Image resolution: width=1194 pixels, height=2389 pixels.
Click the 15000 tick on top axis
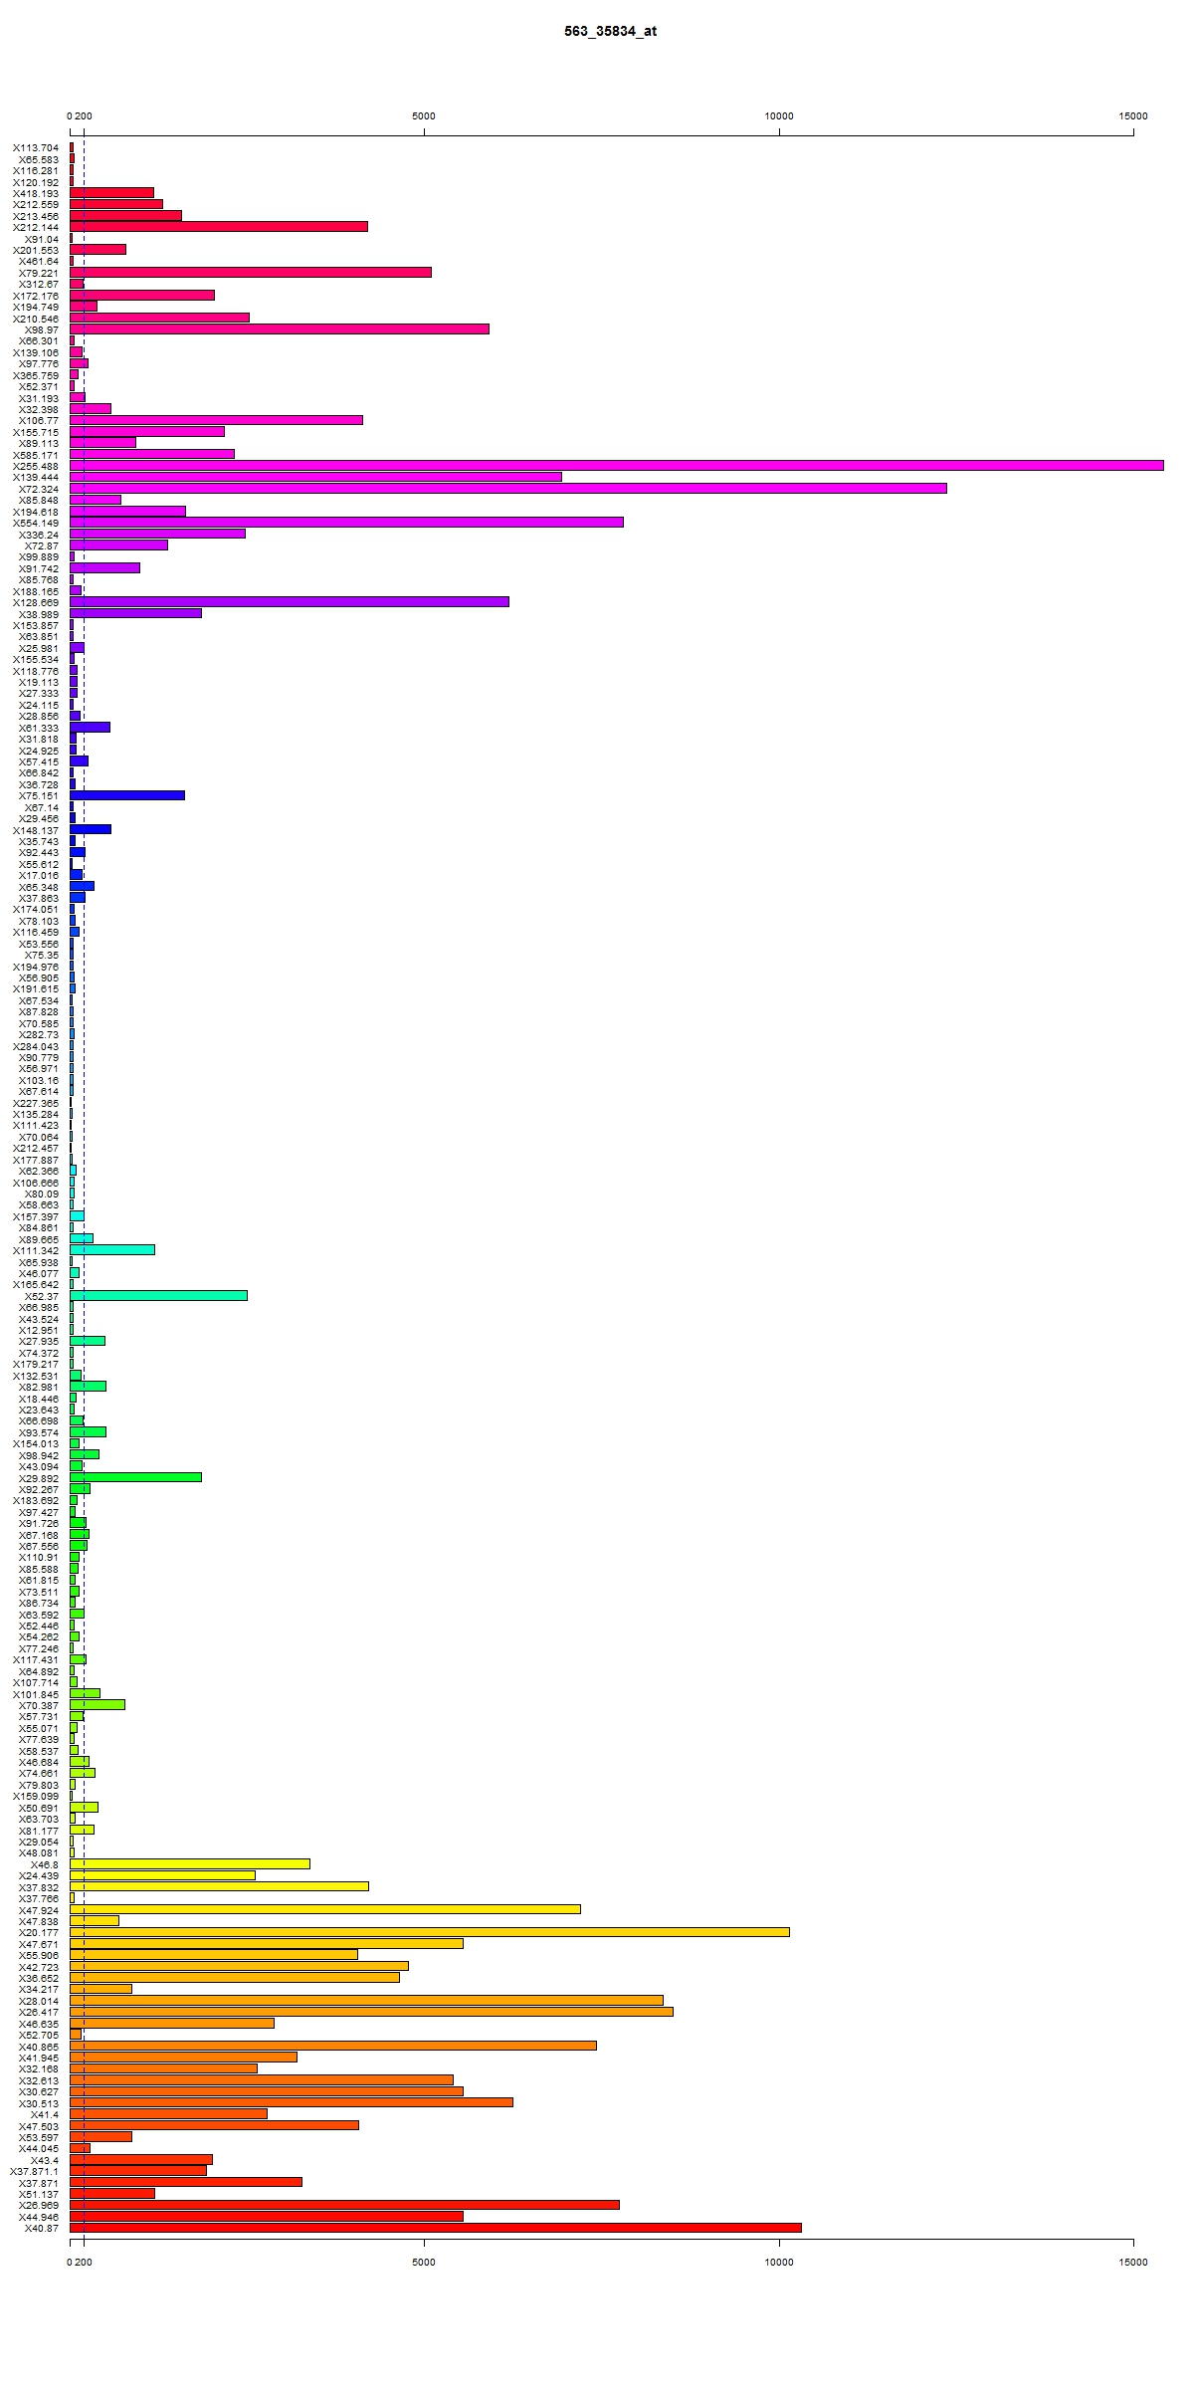point(1133,116)
